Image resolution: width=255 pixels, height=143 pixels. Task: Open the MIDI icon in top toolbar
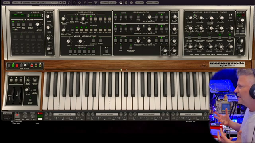pyautogui.click(x=90, y=2)
